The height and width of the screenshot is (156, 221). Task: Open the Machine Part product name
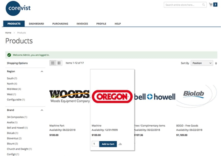point(57,126)
